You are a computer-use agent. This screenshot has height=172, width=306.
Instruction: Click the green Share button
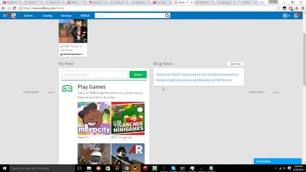click(x=138, y=75)
